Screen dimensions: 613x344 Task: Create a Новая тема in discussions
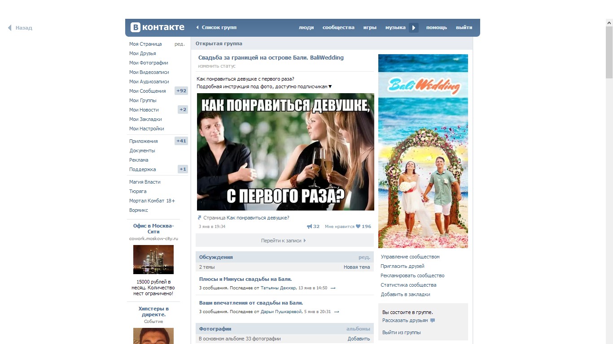click(x=357, y=267)
